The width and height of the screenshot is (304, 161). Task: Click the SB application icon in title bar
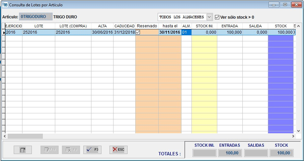(x=5, y=5)
